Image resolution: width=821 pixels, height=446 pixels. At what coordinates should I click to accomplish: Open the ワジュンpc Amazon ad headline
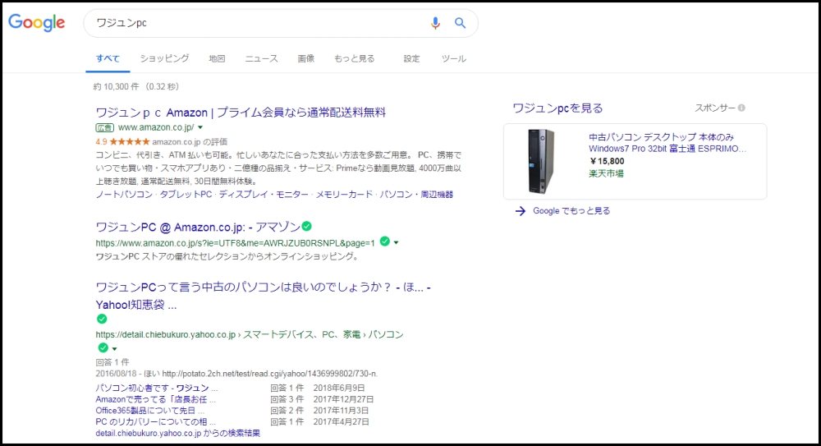click(x=241, y=113)
